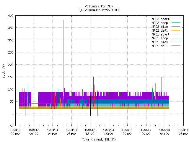Click the NPD1 stop blue legend line

pos(176,38)
